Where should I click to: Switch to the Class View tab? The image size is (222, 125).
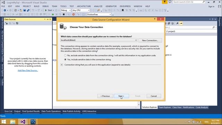[x=177, y=107]
